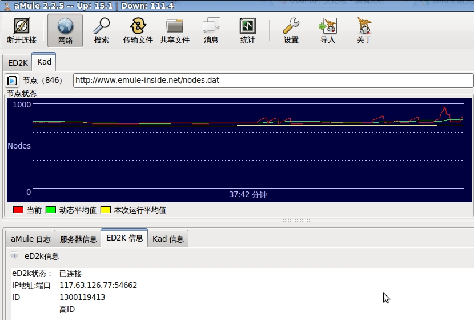This screenshot has height=320, width=474.
Task: Open the aMule 日志 log tab
Action: [x=30, y=239]
